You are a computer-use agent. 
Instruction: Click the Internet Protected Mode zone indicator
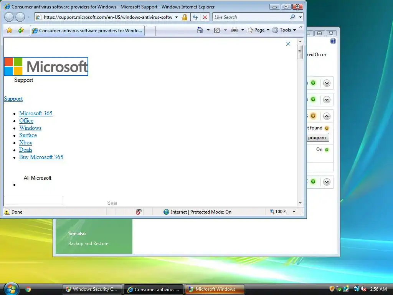click(x=197, y=212)
